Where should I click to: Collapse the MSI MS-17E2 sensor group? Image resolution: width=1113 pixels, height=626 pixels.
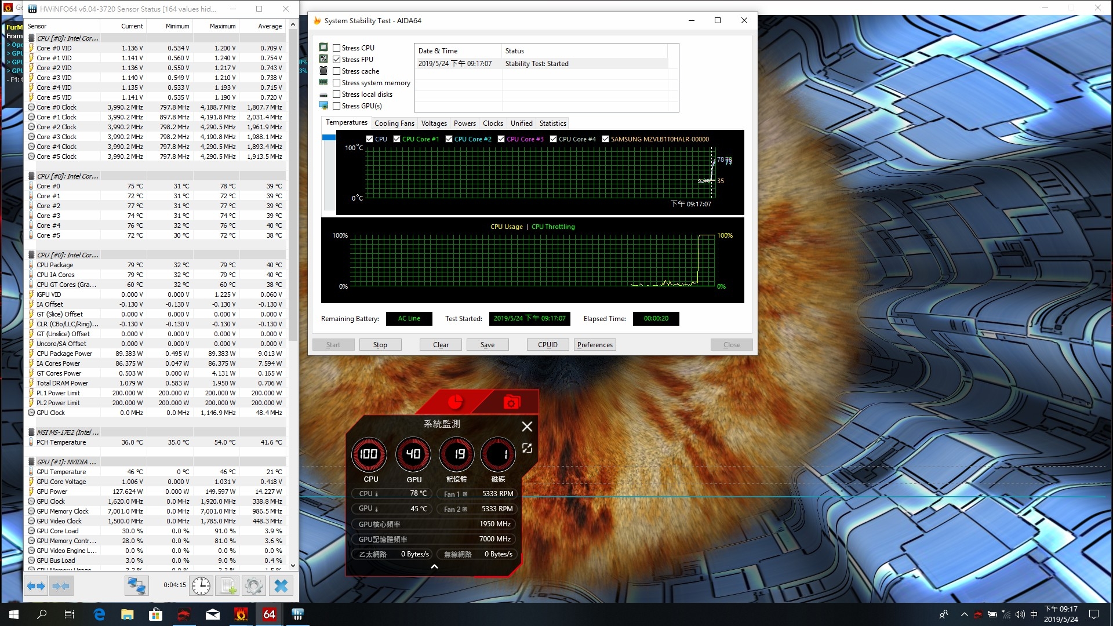click(31, 432)
